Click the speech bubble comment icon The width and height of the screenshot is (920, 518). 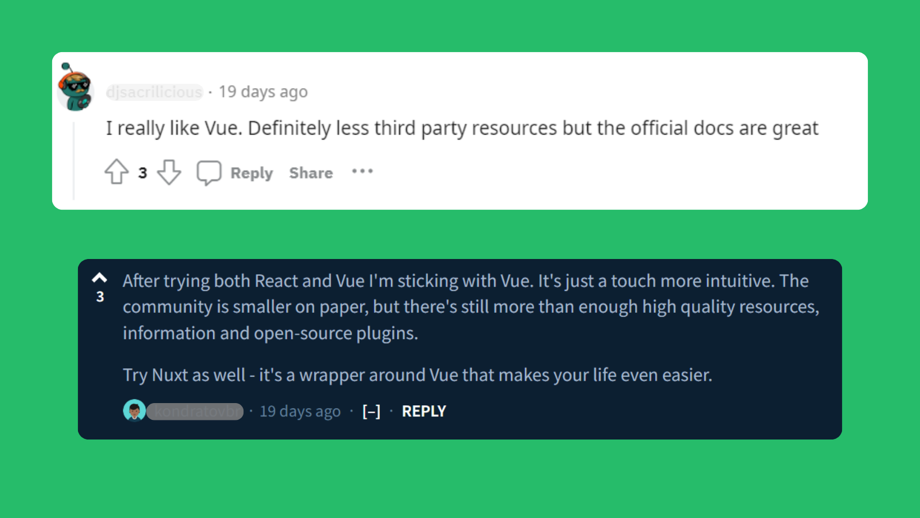pos(209,172)
